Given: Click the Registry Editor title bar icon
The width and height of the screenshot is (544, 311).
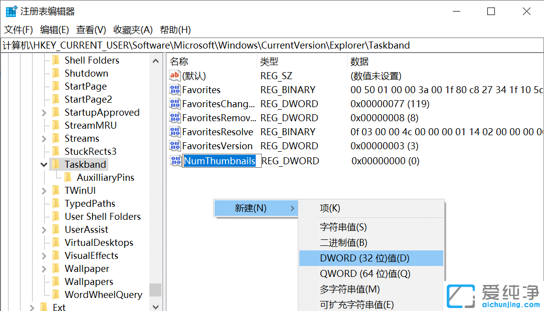Looking at the screenshot, I should coord(11,11).
